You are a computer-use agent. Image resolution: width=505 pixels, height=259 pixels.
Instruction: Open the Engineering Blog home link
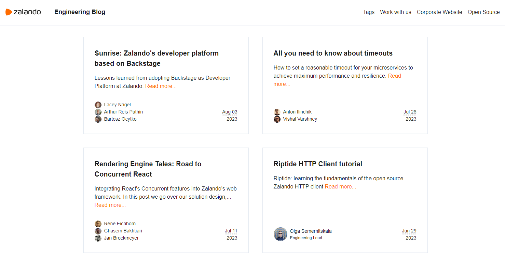(x=80, y=12)
